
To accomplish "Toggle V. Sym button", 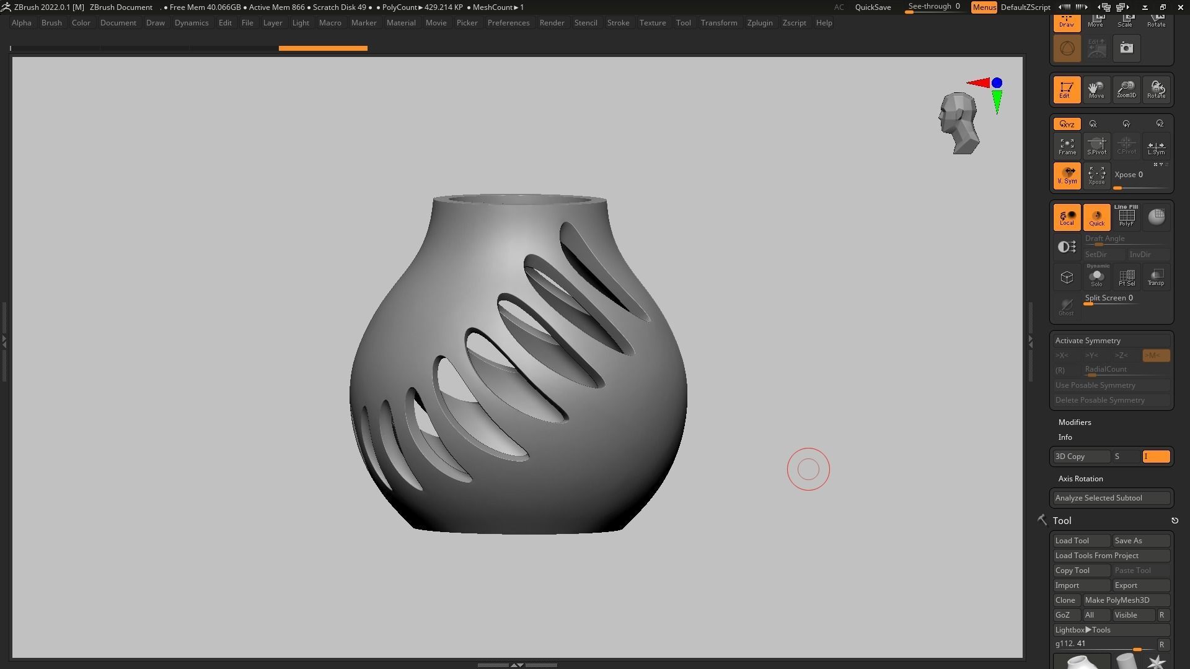I will [1067, 176].
